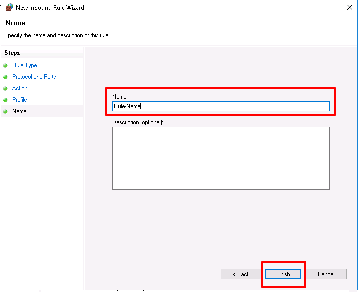The width and height of the screenshot is (358, 292).
Task: Cancel the inbound rule wizard
Action: click(x=326, y=274)
